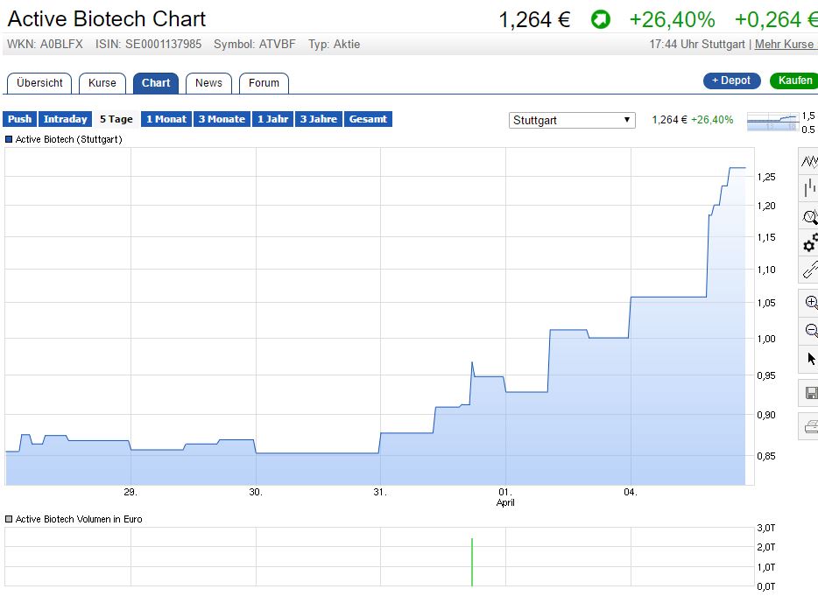The image size is (818, 596).
Task: Enable Push quote updates
Action: [19, 119]
